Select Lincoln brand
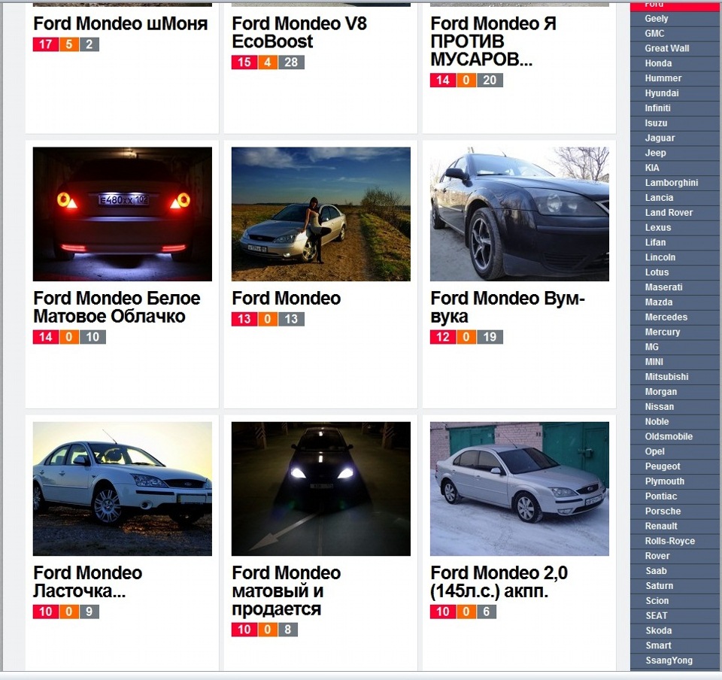The height and width of the screenshot is (680, 722). [x=676, y=257]
